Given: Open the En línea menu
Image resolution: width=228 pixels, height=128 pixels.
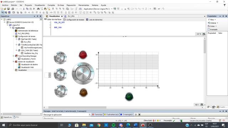Looking at the screenshot, I should point(61,5).
